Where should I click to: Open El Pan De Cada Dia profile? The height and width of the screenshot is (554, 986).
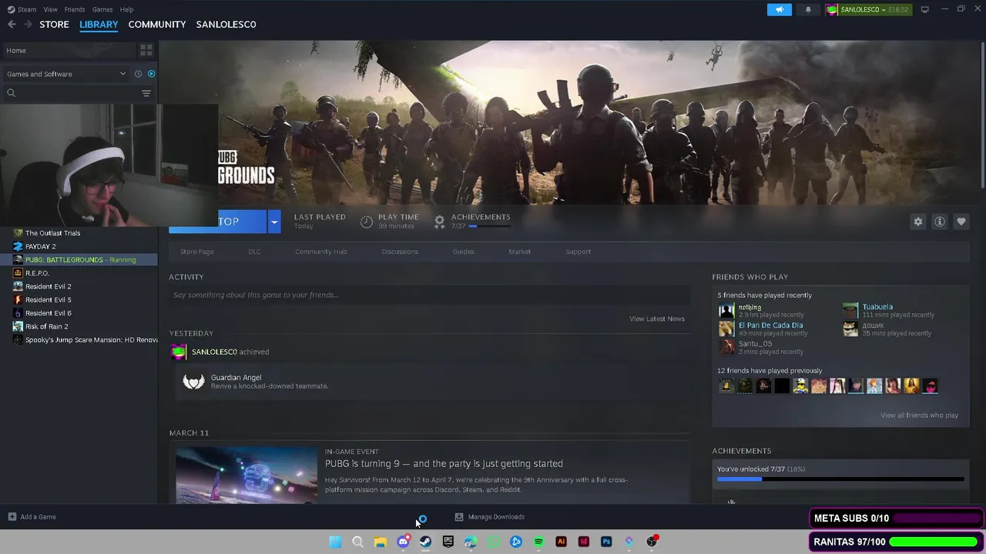(770, 325)
